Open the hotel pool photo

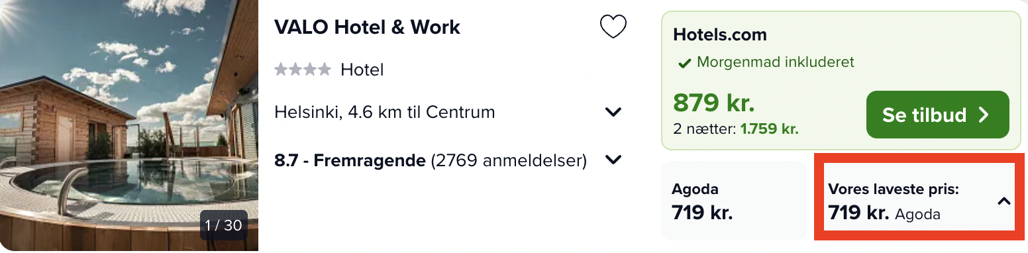(x=129, y=126)
